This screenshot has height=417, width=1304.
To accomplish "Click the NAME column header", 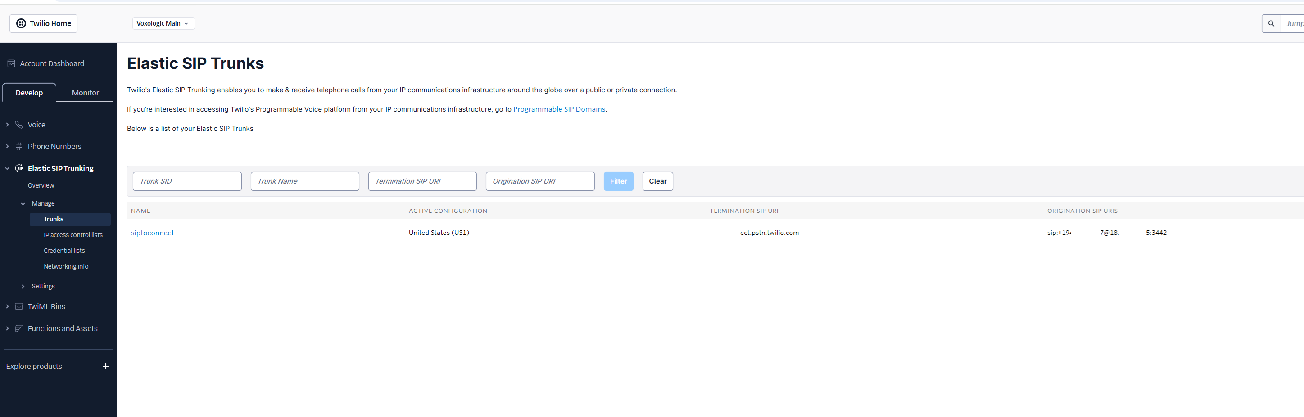I will click(141, 211).
